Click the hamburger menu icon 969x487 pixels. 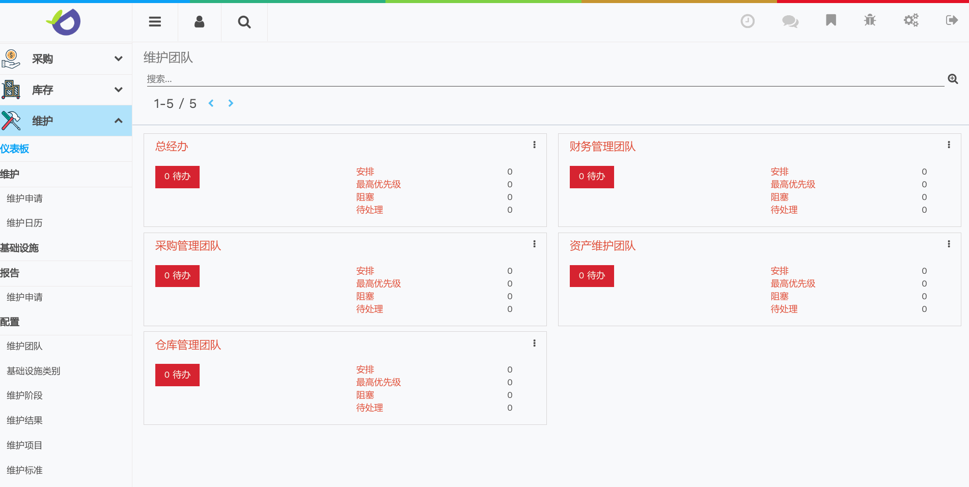coord(155,21)
